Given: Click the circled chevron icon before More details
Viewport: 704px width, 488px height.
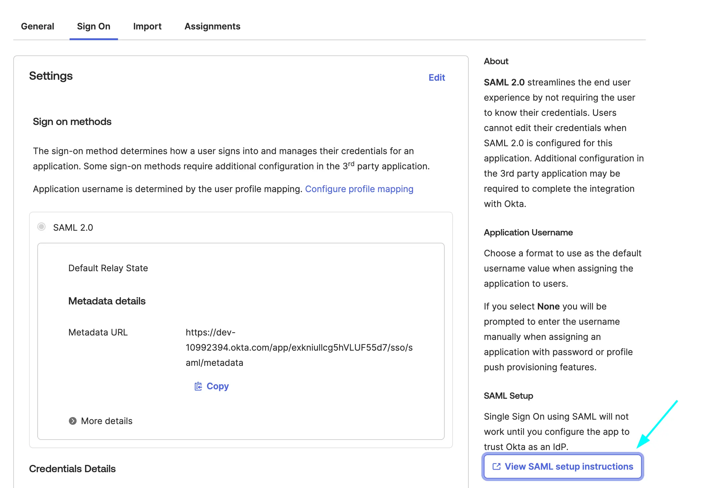Looking at the screenshot, I should (73, 421).
